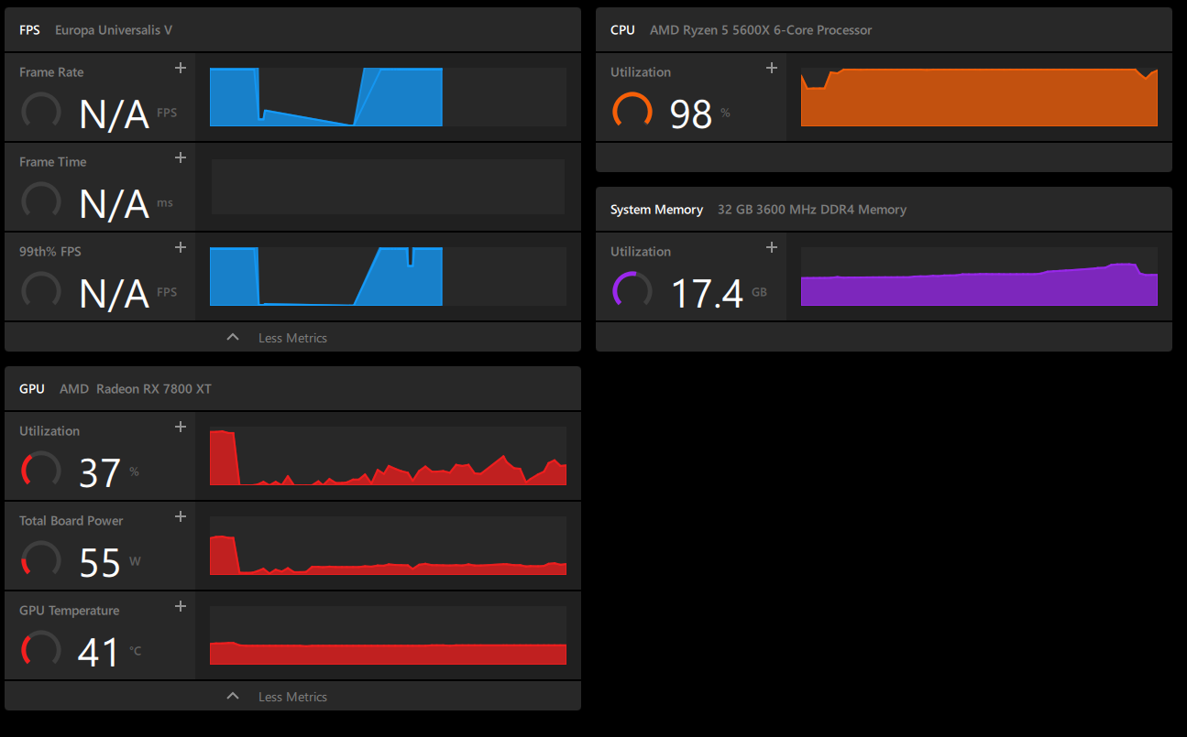
Task: Click the N/A value for 99th% FPS
Action: (x=115, y=294)
